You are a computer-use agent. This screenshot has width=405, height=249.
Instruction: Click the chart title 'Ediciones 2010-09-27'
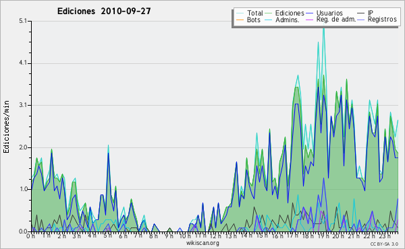point(104,11)
